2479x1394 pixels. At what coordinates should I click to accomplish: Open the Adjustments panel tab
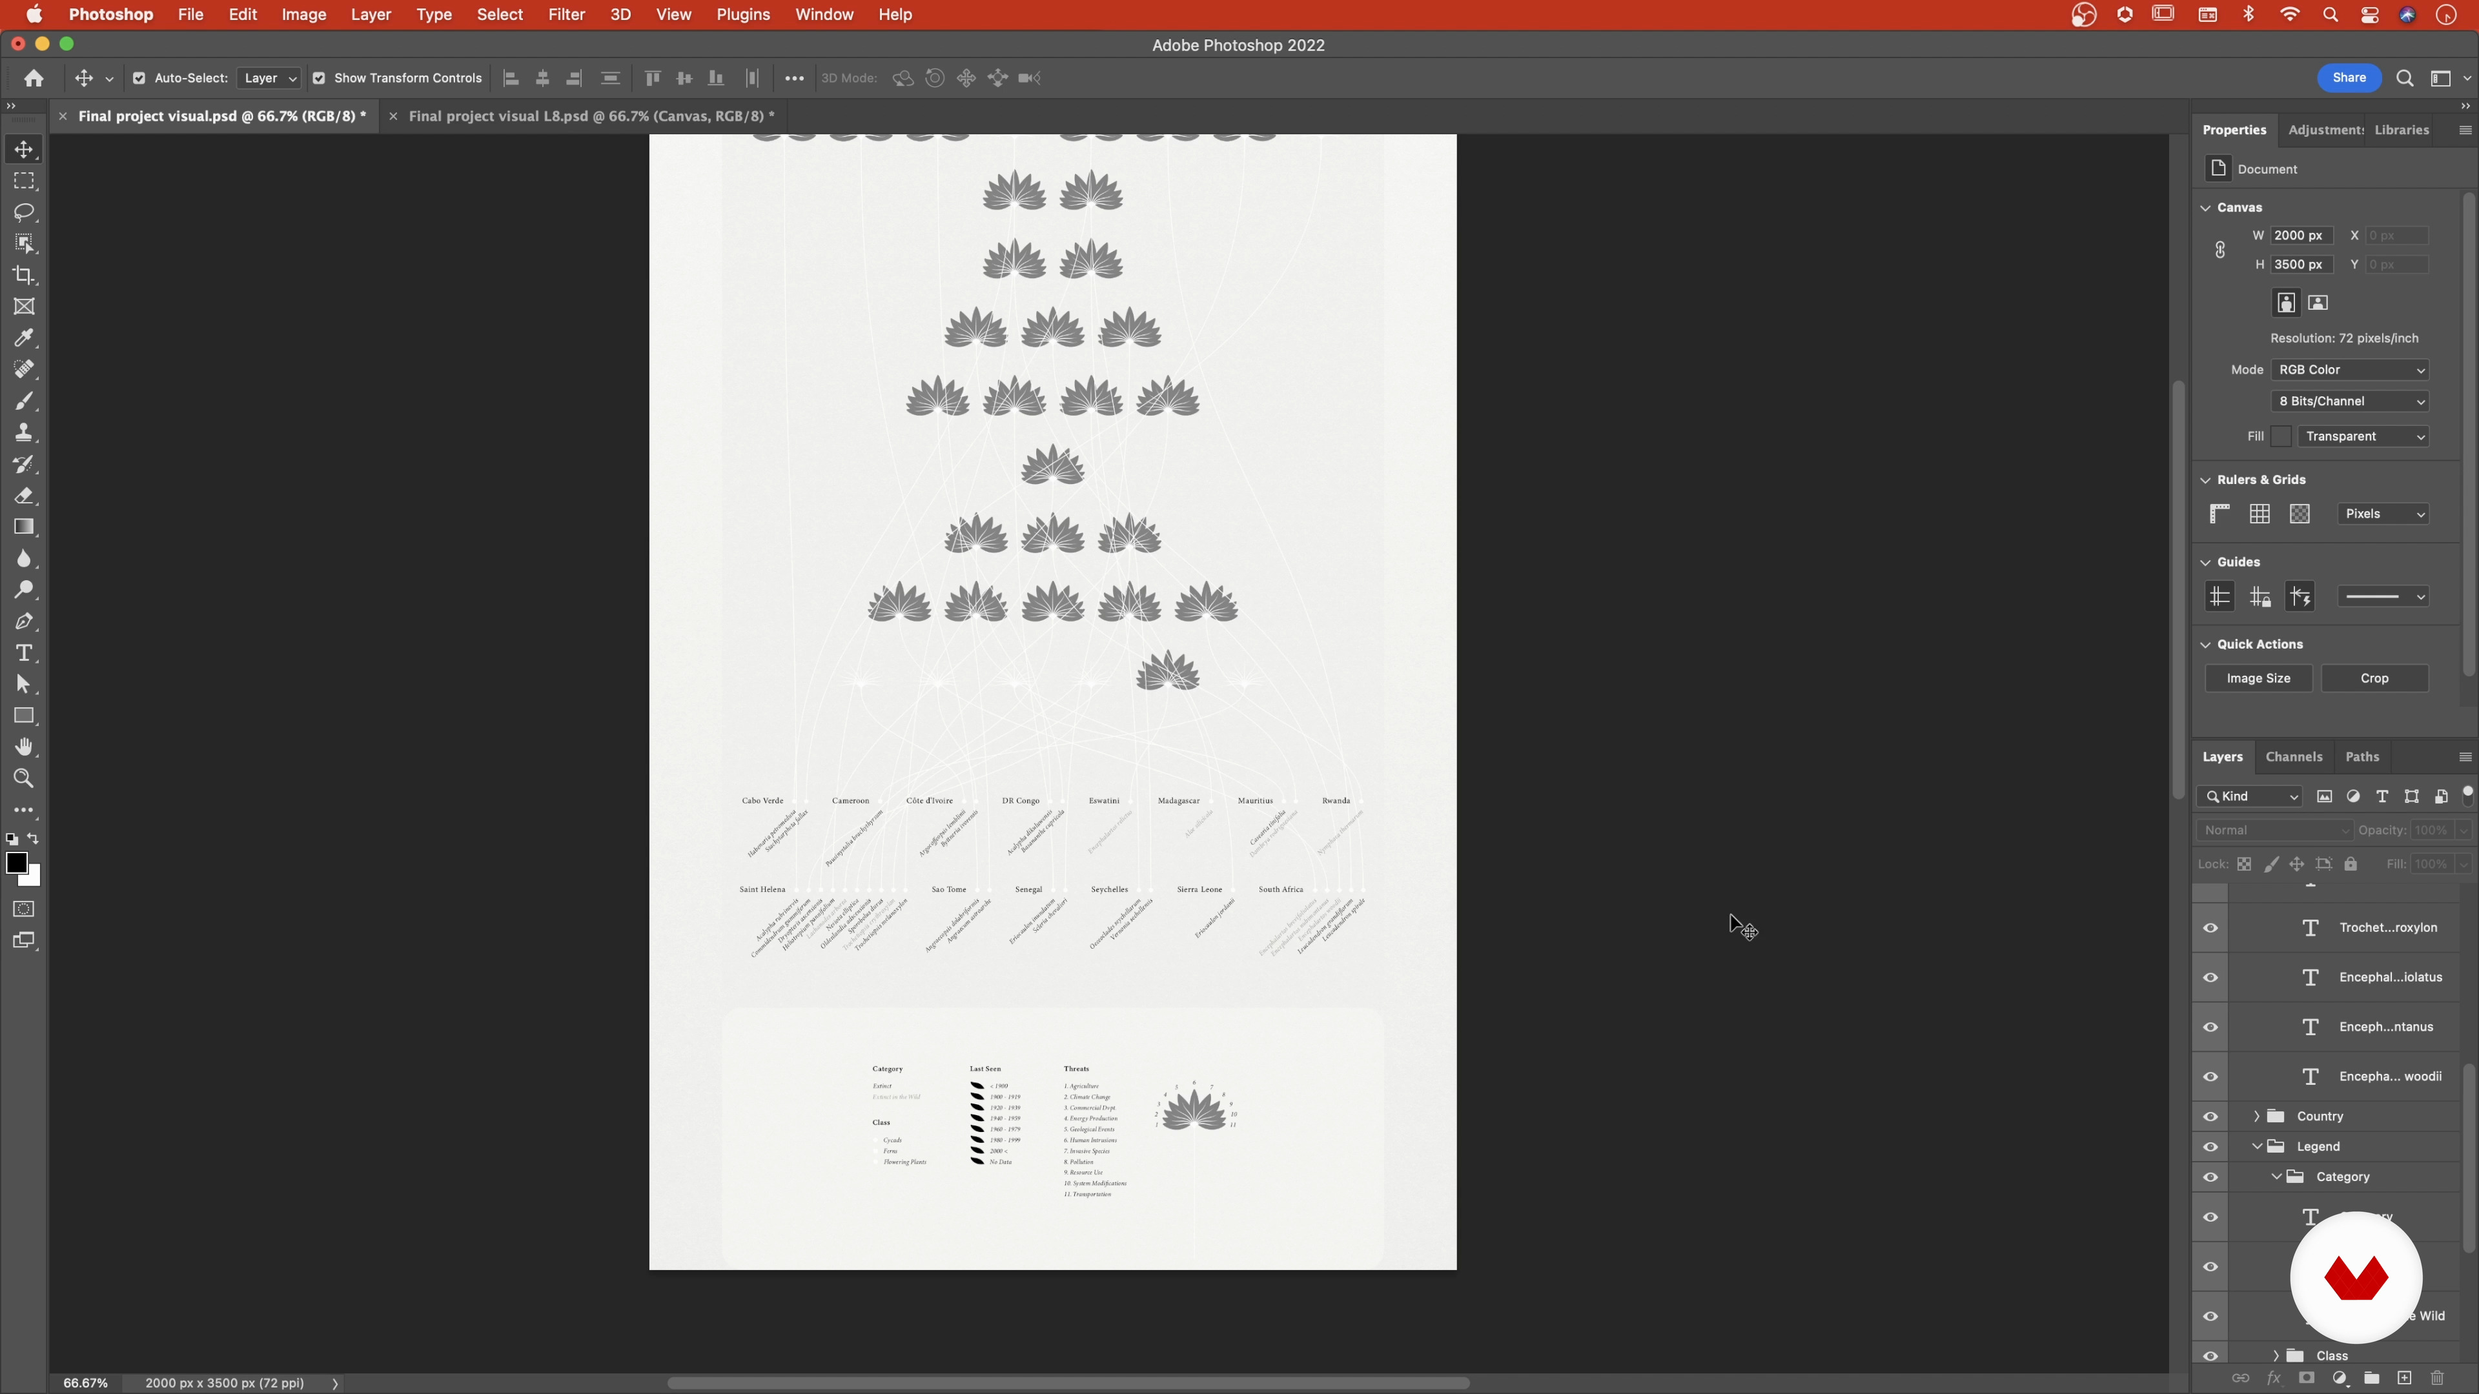point(2325,130)
